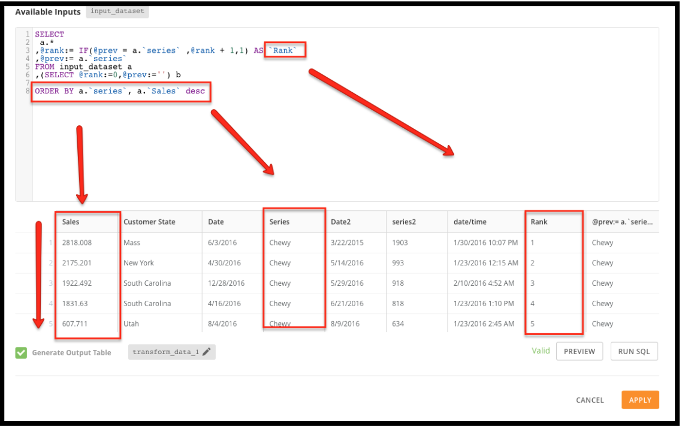Screen dimensions: 682x429
Task: Click the pencil icon to rename transform_data_1
Action: click(206, 352)
